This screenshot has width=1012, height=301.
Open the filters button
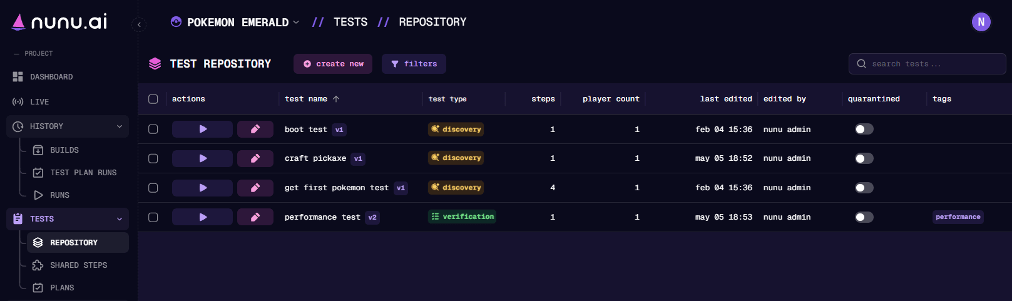click(414, 64)
